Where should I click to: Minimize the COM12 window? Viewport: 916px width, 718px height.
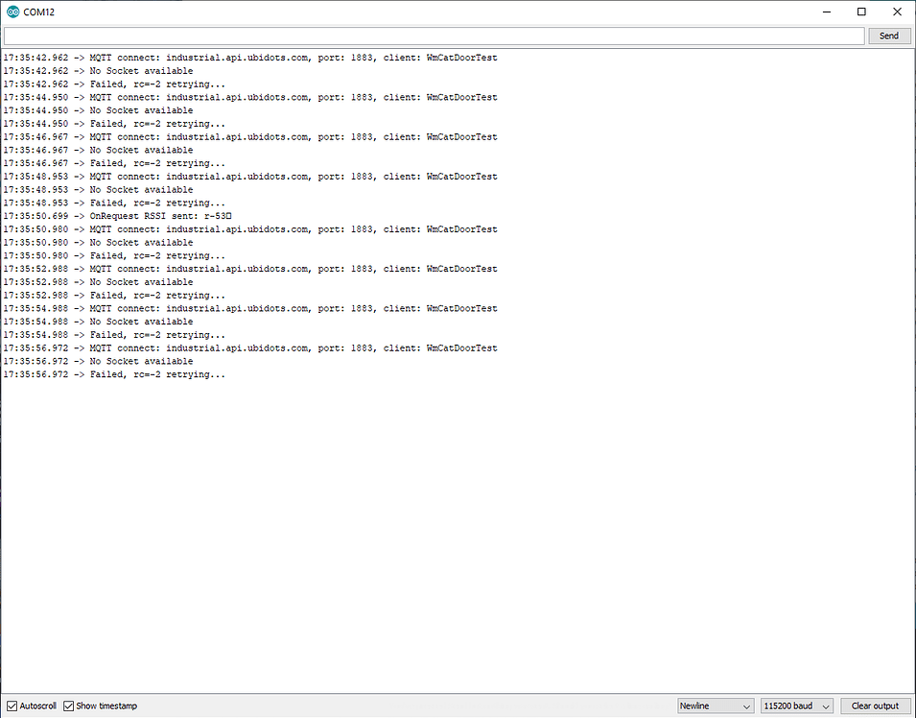coord(827,12)
